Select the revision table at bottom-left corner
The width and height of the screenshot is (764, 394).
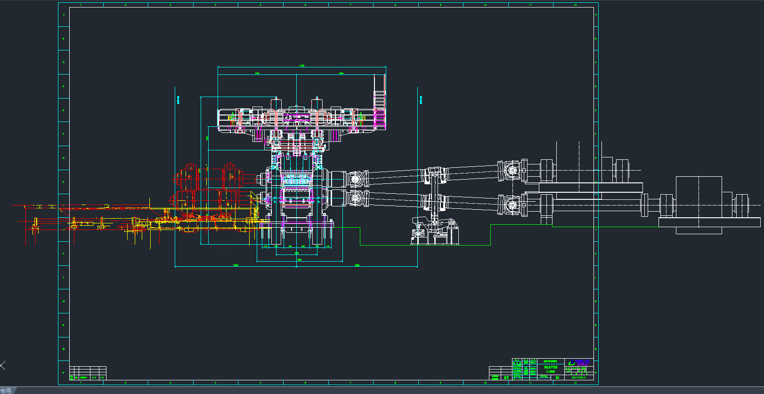coord(88,373)
